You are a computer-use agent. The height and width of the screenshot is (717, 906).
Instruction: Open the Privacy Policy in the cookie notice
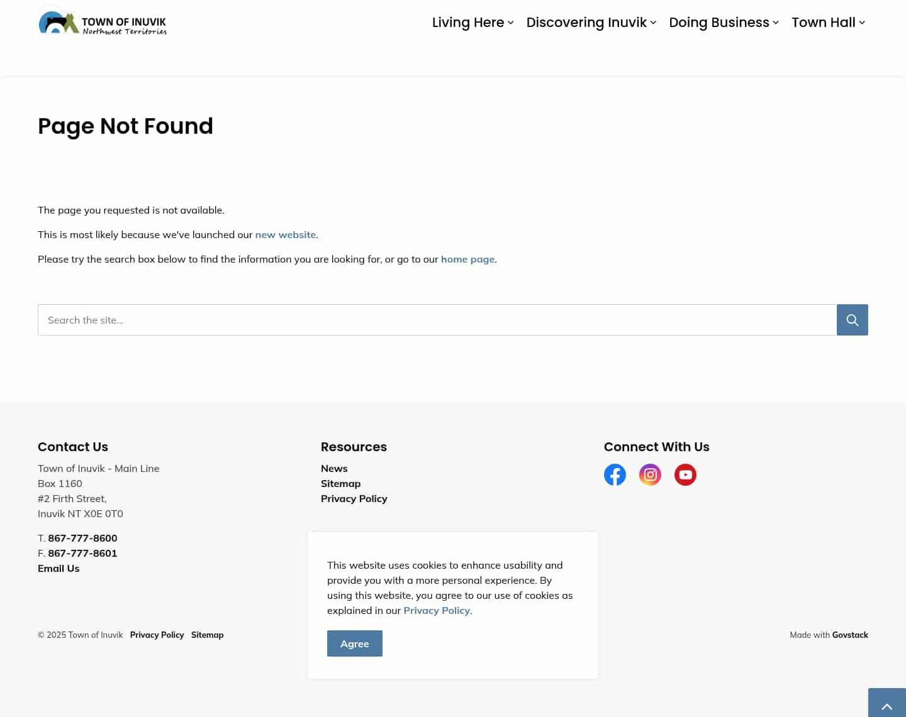pyautogui.click(x=437, y=610)
